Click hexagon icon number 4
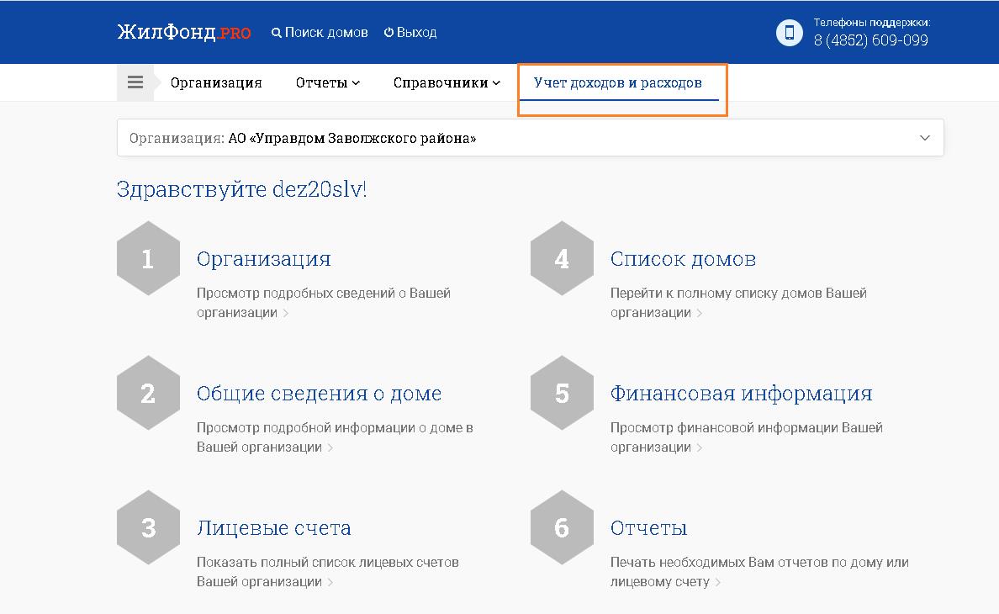999x614 pixels. coord(562,258)
